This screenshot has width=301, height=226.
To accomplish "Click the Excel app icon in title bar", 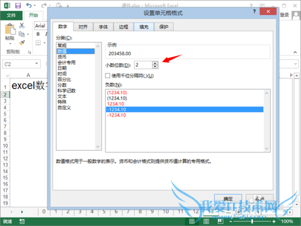I will pyautogui.click(x=7, y=5).
